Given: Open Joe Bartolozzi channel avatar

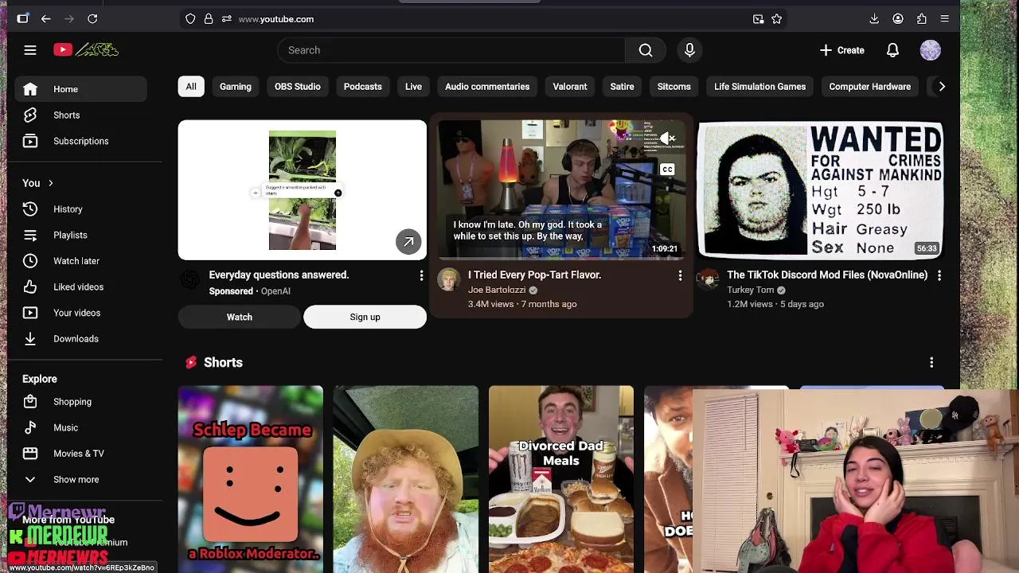Looking at the screenshot, I should click(x=448, y=279).
